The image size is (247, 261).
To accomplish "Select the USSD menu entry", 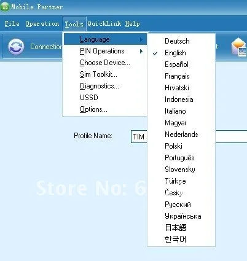I will tap(105, 98).
